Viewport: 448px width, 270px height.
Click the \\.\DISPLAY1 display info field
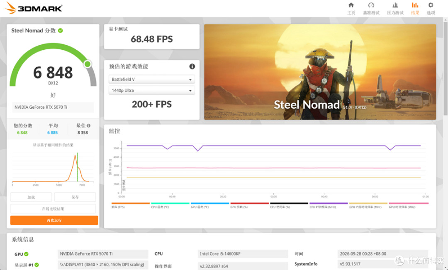pyautogui.click(x=103, y=265)
